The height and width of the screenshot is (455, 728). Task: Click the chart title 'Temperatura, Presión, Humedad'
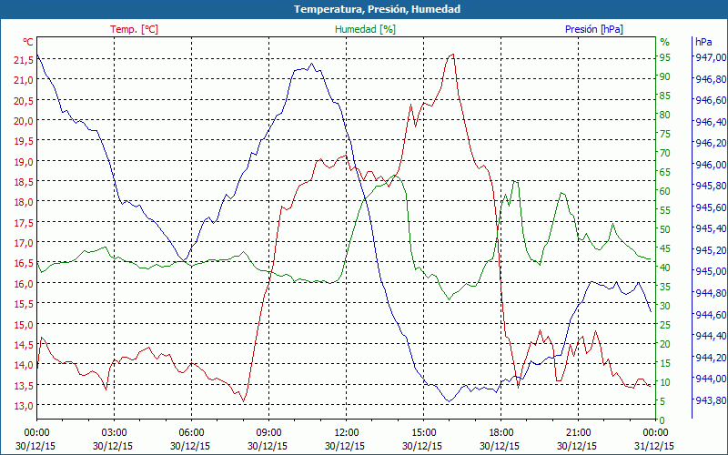tap(377, 9)
